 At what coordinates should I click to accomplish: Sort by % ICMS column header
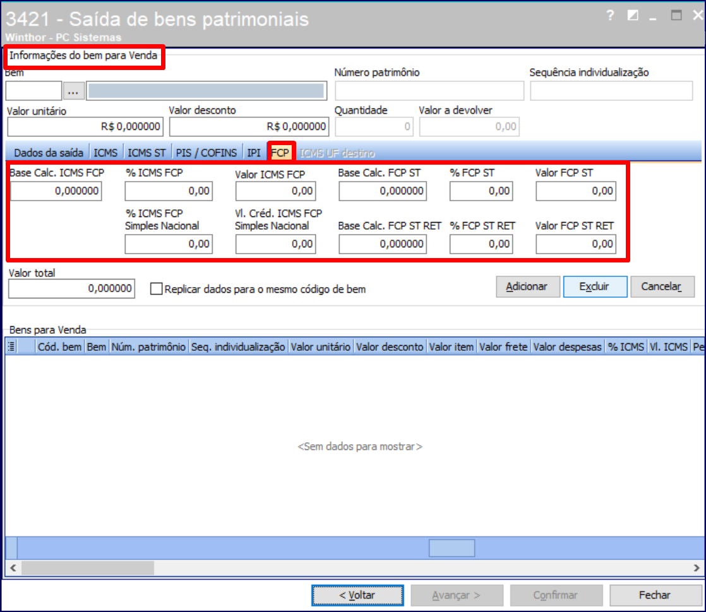626,346
